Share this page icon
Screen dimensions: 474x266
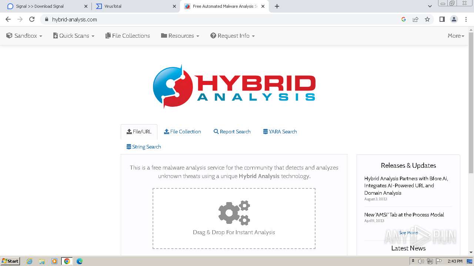(415, 19)
